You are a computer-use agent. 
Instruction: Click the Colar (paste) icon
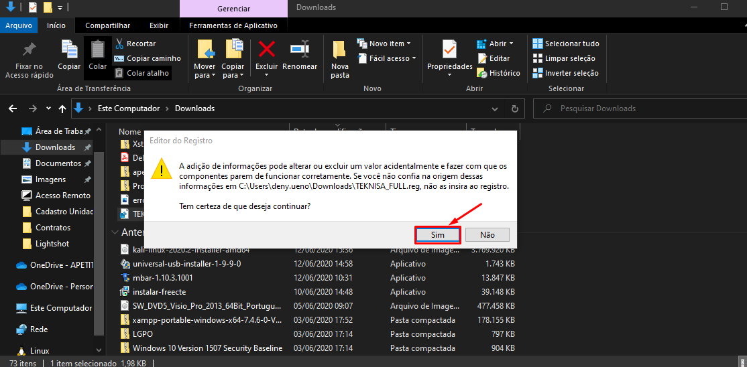pyautogui.click(x=98, y=50)
